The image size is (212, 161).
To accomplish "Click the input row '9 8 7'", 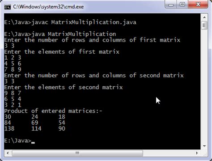I will [x=13, y=93].
